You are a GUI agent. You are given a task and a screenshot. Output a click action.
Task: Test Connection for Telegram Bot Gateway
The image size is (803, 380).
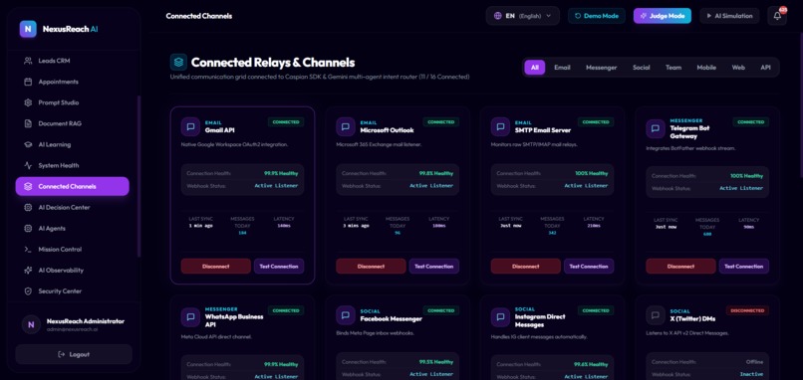743,267
